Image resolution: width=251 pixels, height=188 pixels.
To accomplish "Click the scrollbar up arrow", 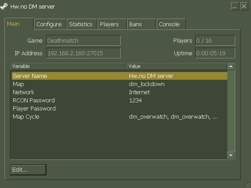I will pyautogui.click(x=231, y=66).
